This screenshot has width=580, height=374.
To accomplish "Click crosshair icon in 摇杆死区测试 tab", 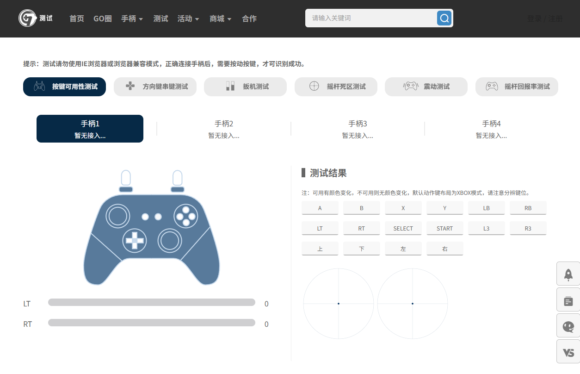I will pyautogui.click(x=314, y=87).
